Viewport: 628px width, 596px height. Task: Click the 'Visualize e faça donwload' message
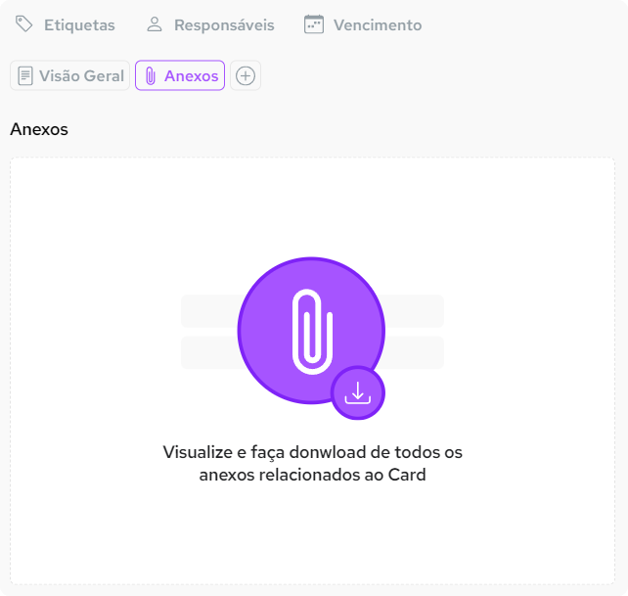coord(312,463)
